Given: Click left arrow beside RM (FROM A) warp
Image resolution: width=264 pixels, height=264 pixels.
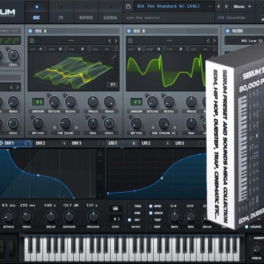Looking at the screenshot, I should pyautogui.click(x=152, y=127).
